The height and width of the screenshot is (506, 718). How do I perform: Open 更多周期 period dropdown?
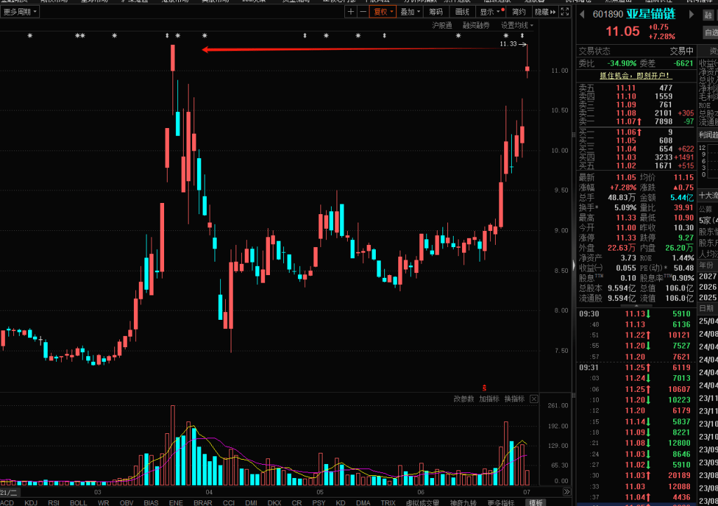point(20,12)
